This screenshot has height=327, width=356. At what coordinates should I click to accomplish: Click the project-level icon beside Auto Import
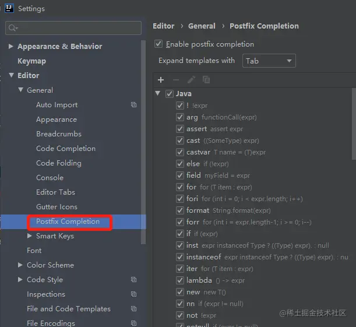coord(134,105)
